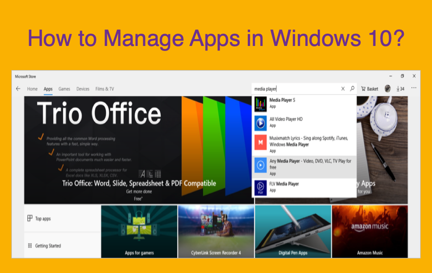This screenshot has height=273, width=432.
Task: Click the magnifier search icon
Action: [352, 89]
